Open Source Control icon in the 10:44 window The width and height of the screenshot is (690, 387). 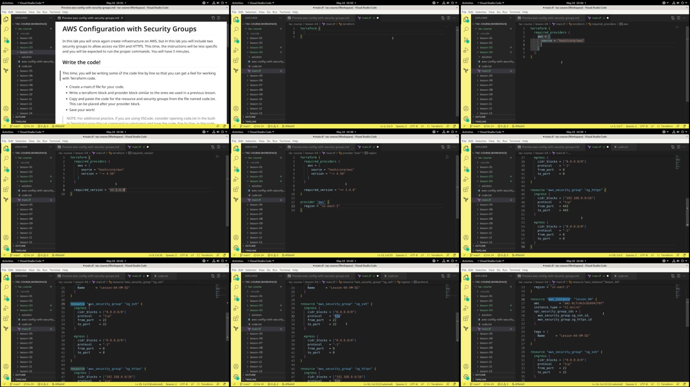pyautogui.click(x=466, y=297)
